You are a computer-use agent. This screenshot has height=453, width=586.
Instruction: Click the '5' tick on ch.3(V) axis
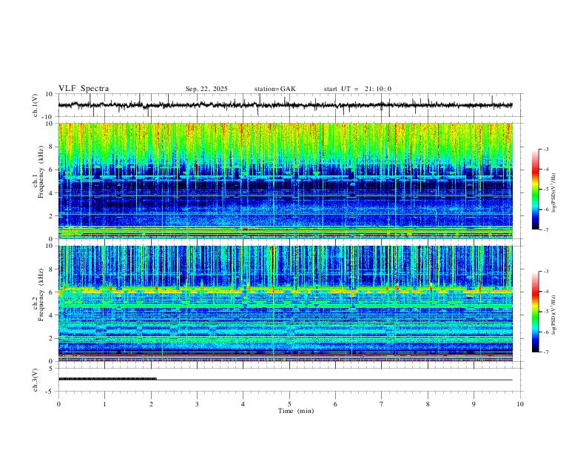[x=52, y=369]
